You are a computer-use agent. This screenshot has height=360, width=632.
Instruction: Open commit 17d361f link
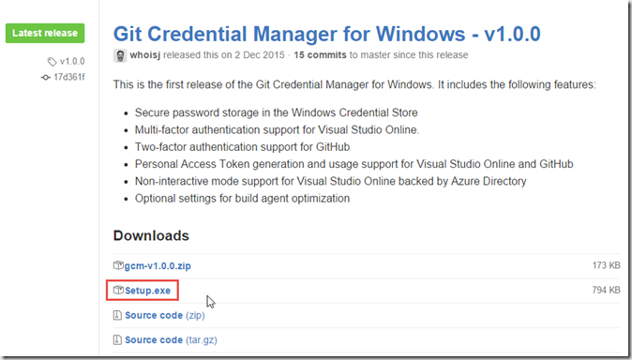point(69,77)
